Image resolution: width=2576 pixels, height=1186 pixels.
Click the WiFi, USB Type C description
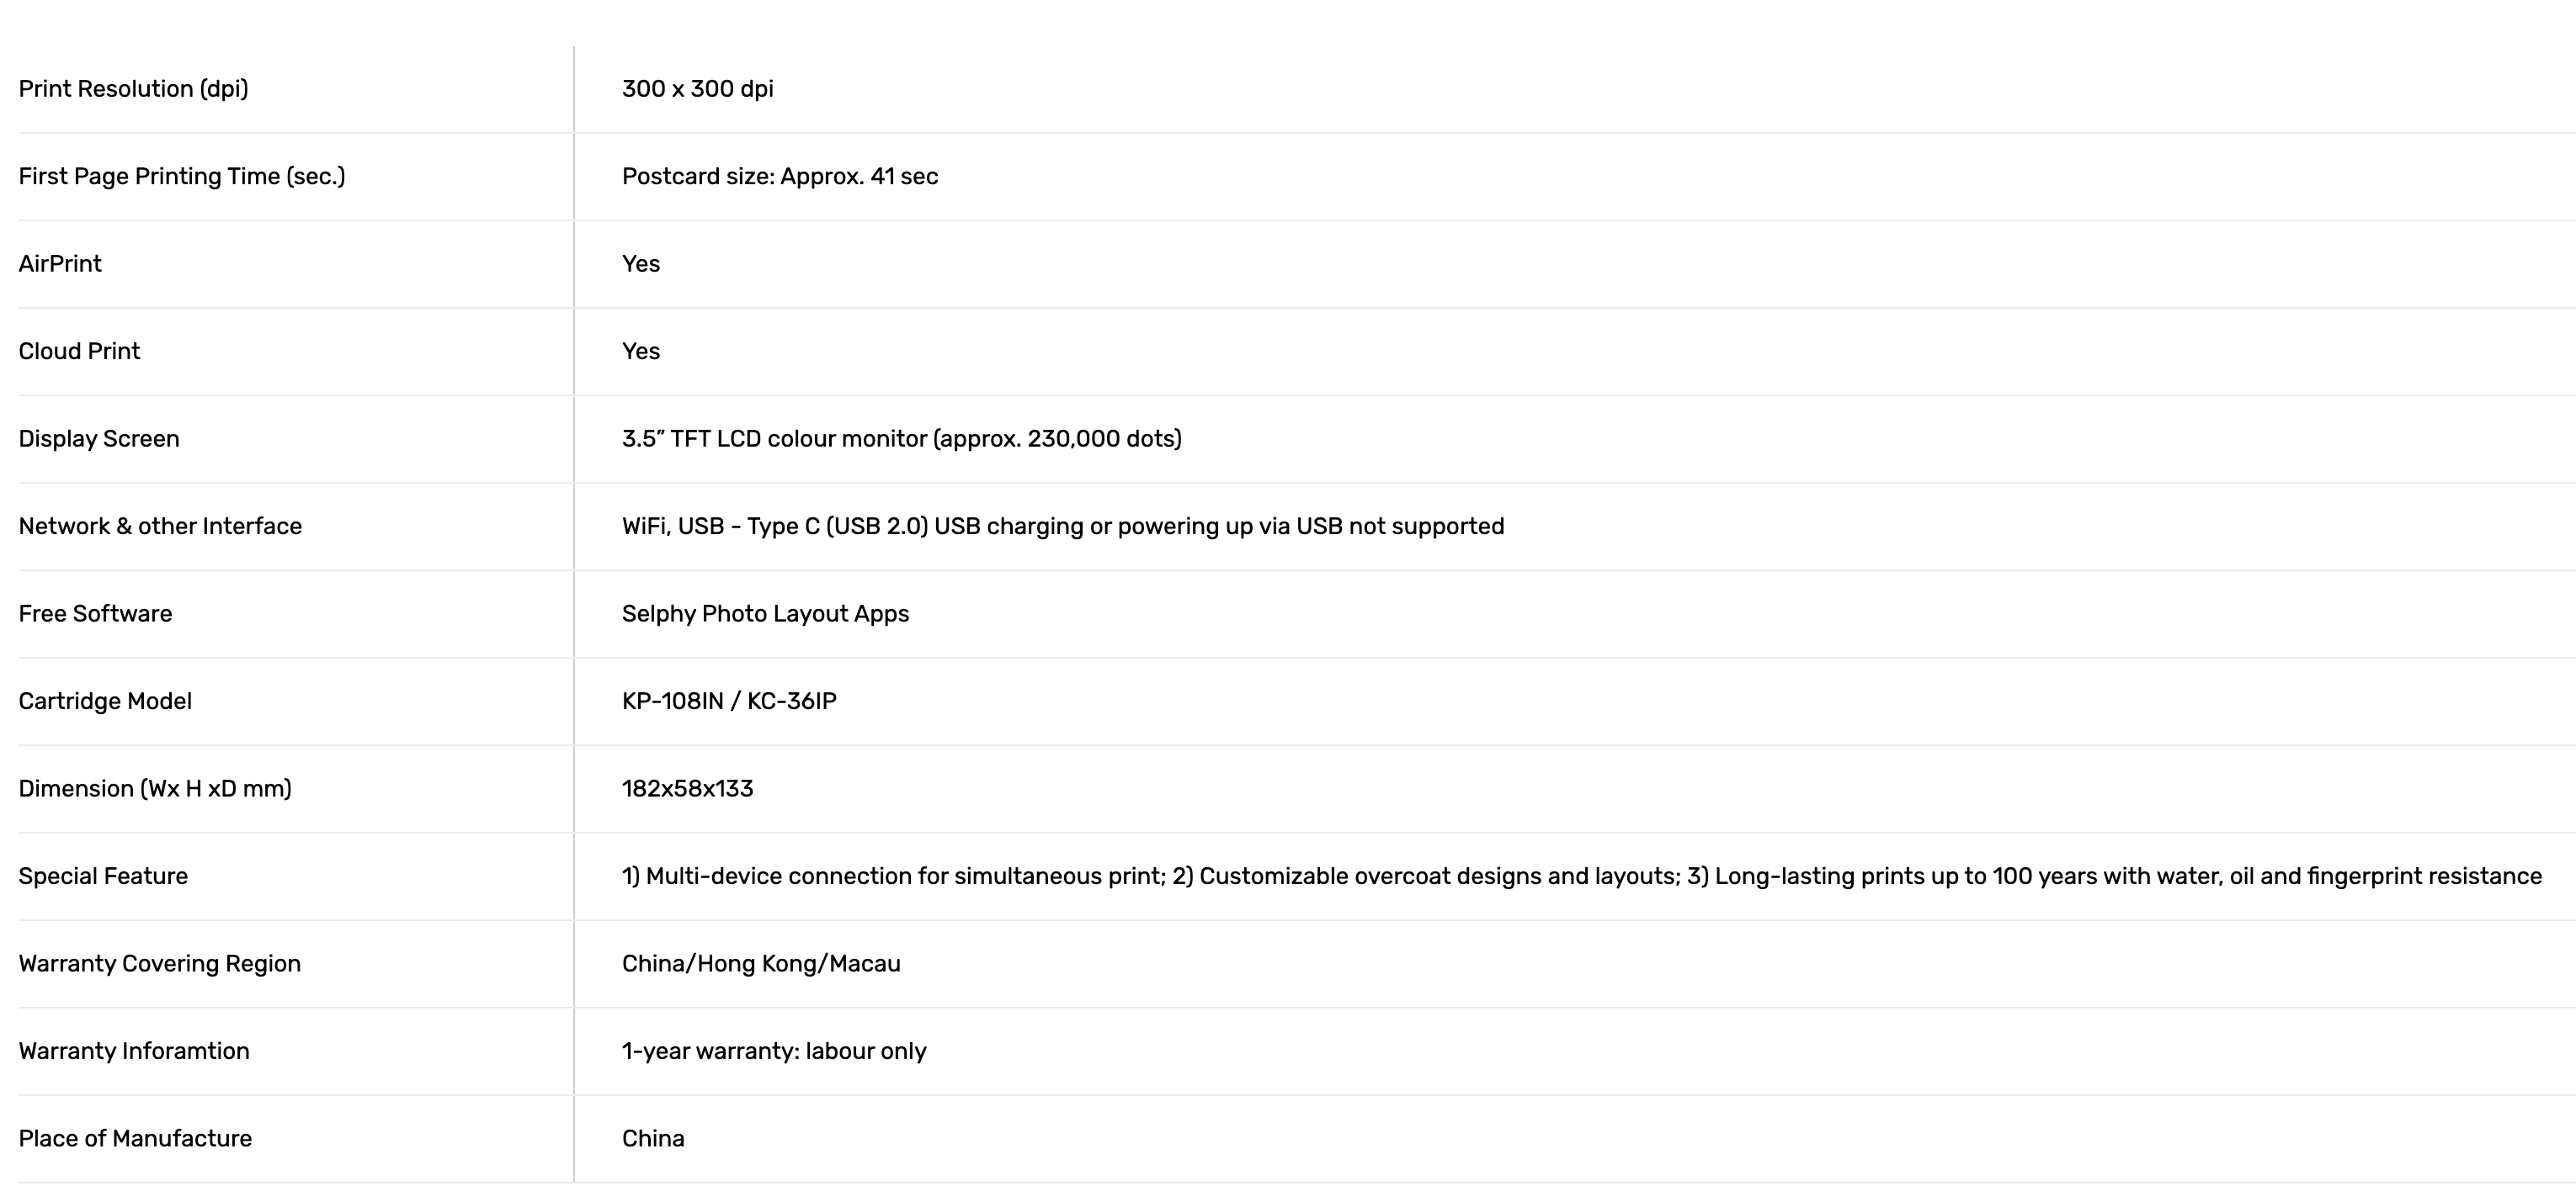tap(1062, 527)
